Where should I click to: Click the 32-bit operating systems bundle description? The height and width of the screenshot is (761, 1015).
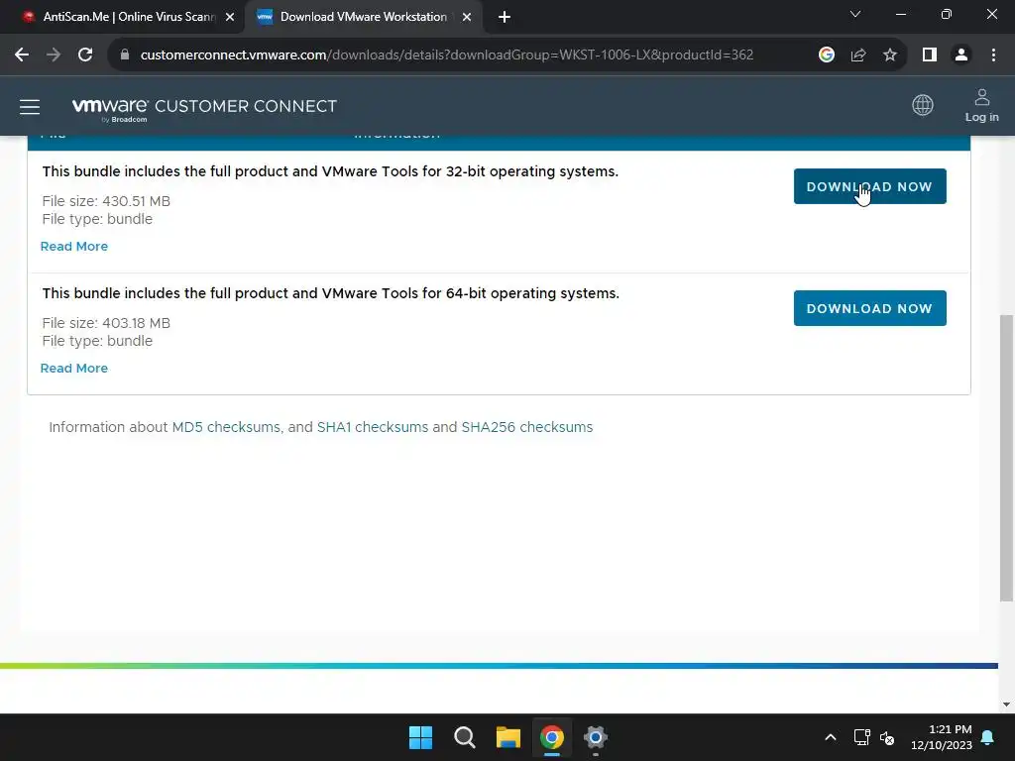pyautogui.click(x=330, y=171)
